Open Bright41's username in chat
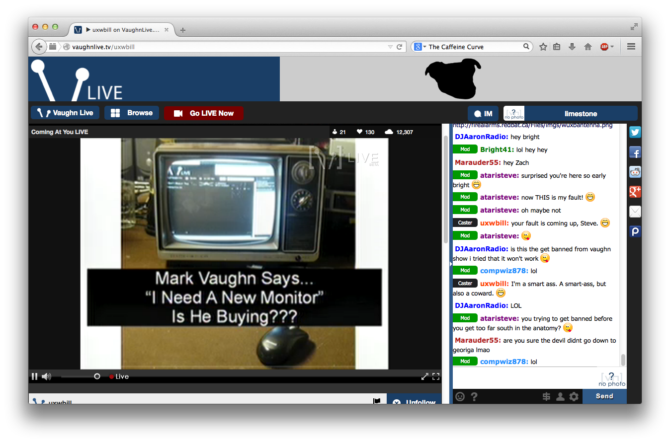670x443 pixels. (x=497, y=149)
